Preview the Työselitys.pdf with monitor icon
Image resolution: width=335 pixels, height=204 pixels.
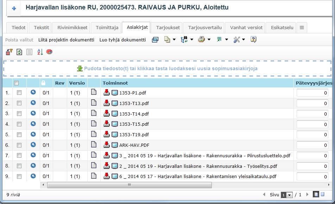(115, 166)
